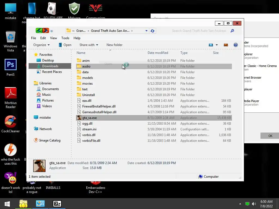Select Downloads in the navigation pane
Image resolution: width=279 pixels, height=209 pixels.
point(50,66)
